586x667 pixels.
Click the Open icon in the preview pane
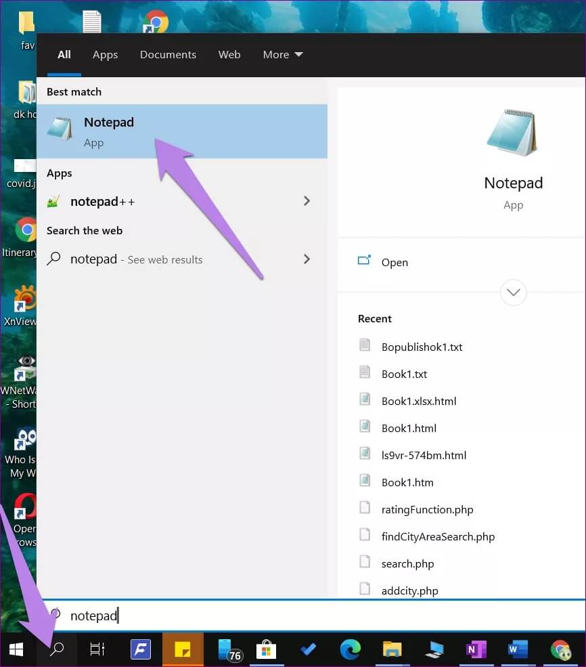364,260
